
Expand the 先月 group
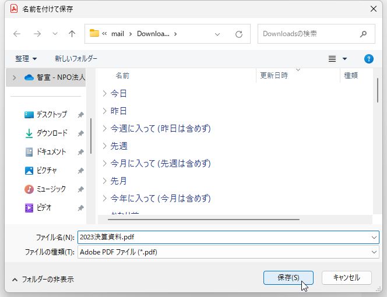coord(105,181)
